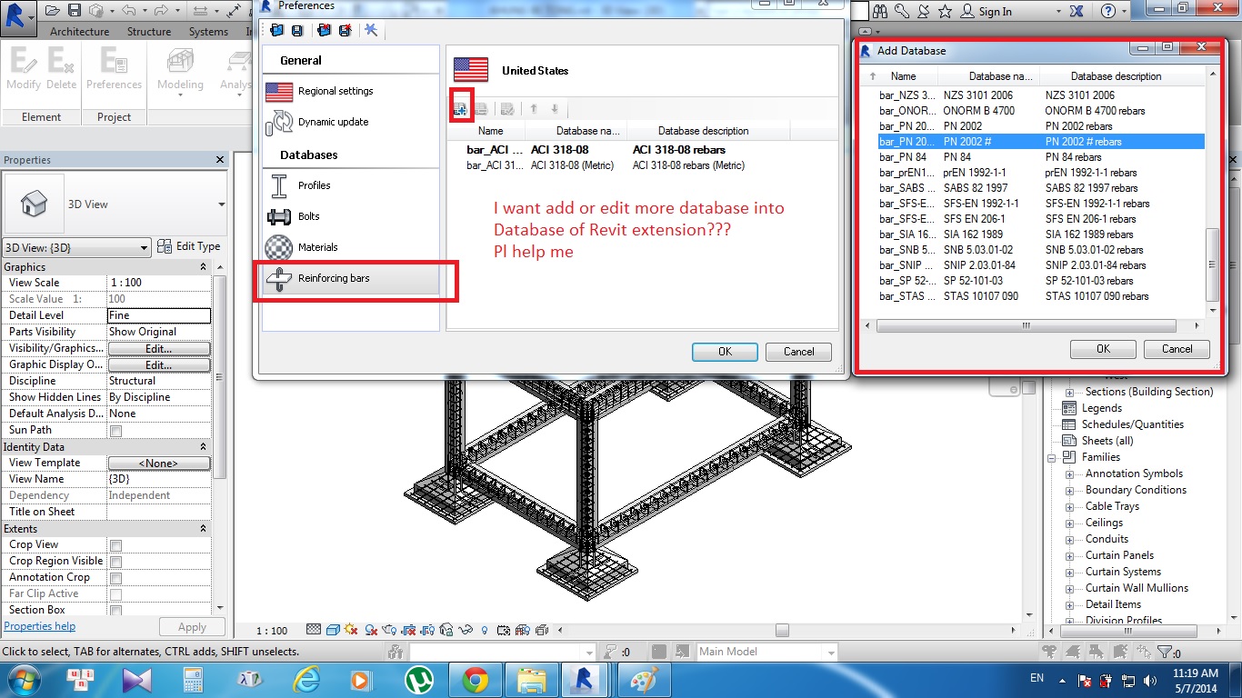Image resolution: width=1242 pixels, height=698 pixels.
Task: Expand Curtain Panels family in Project Browser
Action: [1070, 555]
